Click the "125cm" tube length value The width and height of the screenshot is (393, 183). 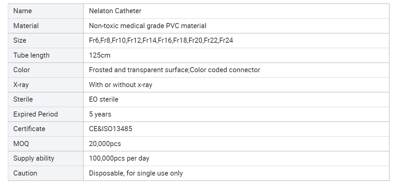coord(100,55)
